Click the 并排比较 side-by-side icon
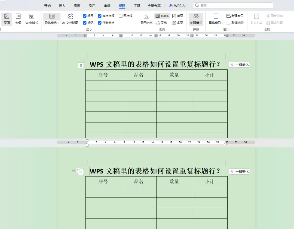 coord(256,16)
